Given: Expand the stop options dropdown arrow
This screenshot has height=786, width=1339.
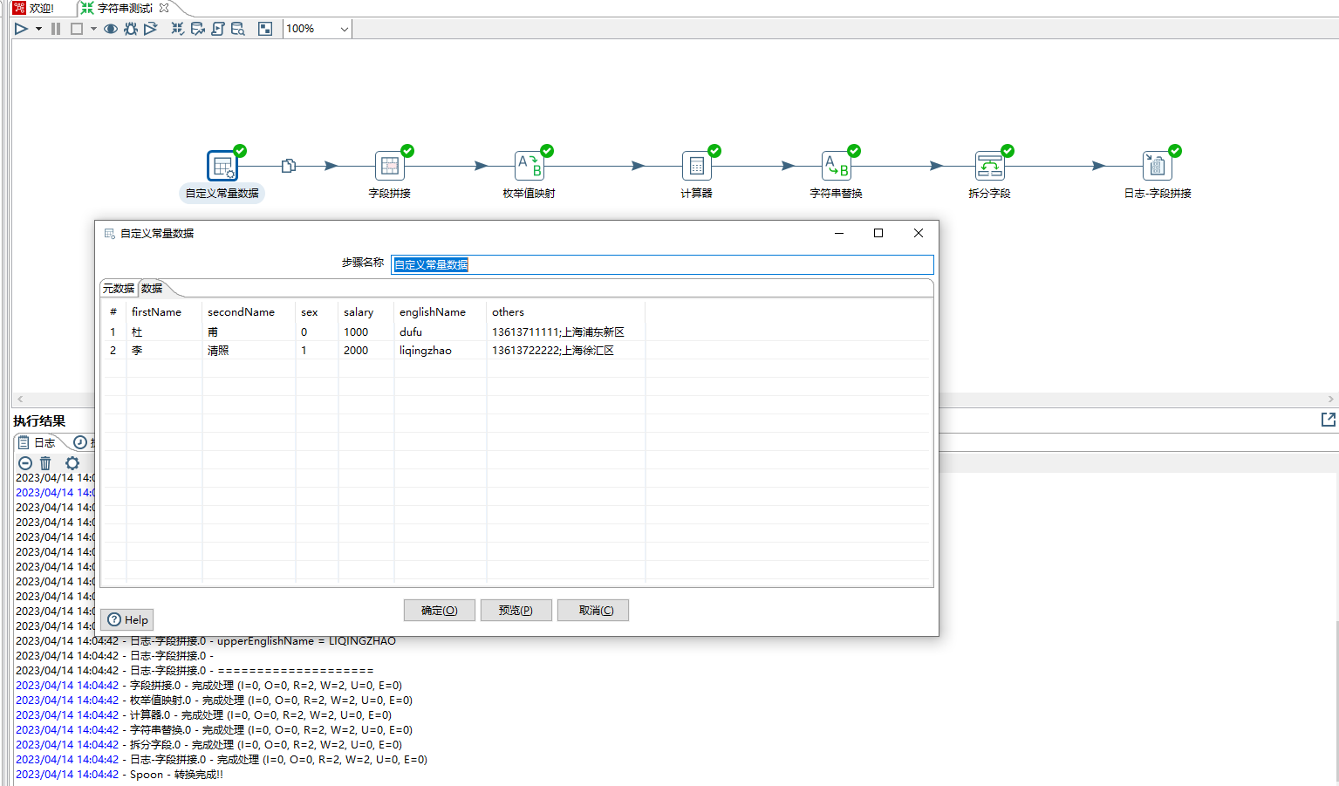Looking at the screenshot, I should click(93, 29).
